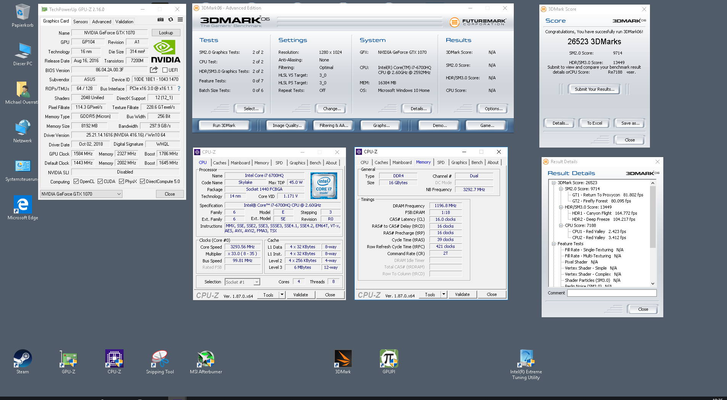Open the Socket #1 selection dropdown
The height and width of the screenshot is (400, 727).
click(242, 282)
